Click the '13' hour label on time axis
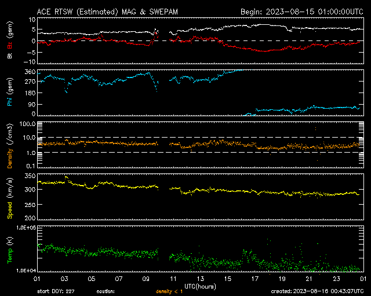 click(x=201, y=279)
